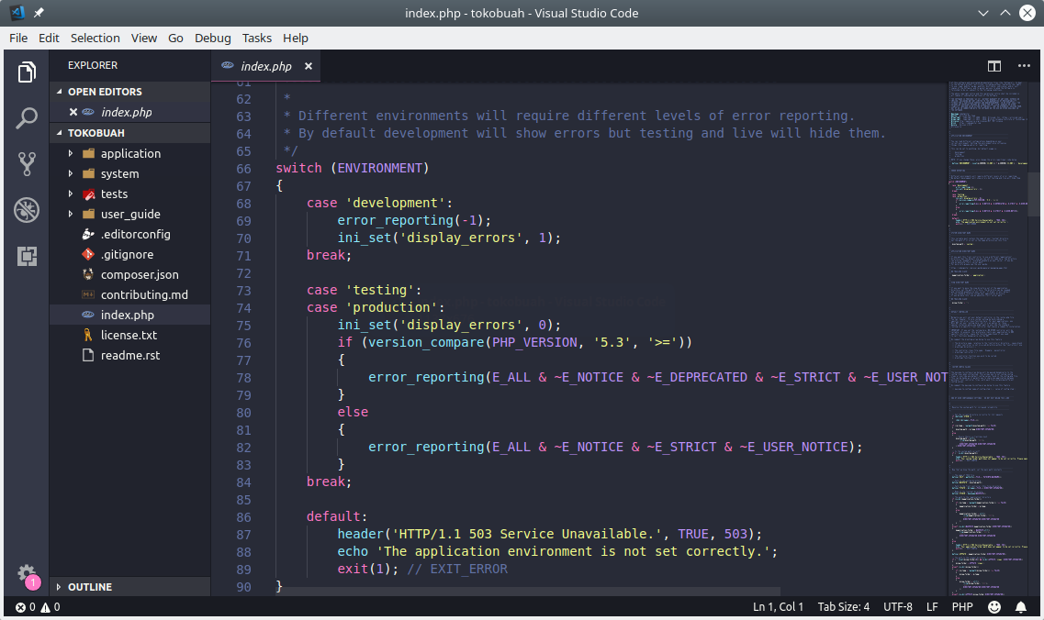Image resolution: width=1044 pixels, height=620 pixels.
Task: Open the Extensions view icon
Action: click(x=27, y=256)
